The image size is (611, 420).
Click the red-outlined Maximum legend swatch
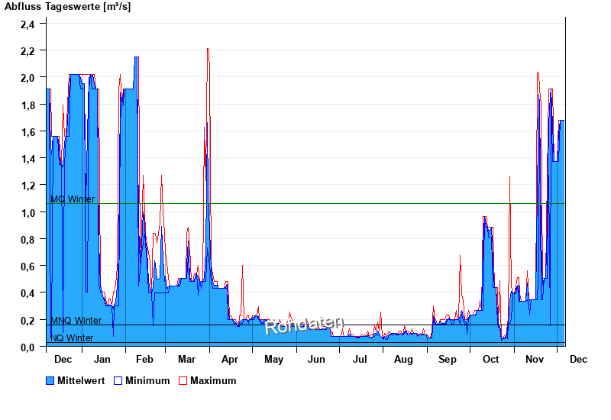coord(183,380)
